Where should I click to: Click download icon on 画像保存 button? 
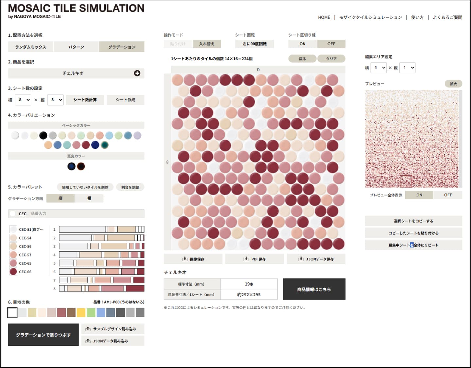coord(185,259)
